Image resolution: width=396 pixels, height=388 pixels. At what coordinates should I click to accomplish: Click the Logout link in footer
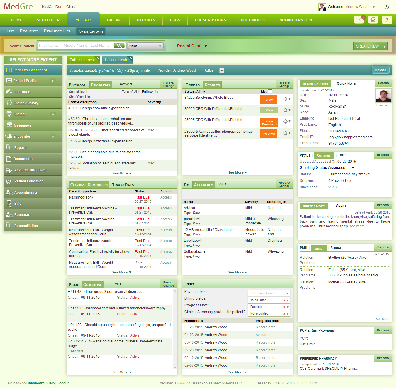(63, 383)
